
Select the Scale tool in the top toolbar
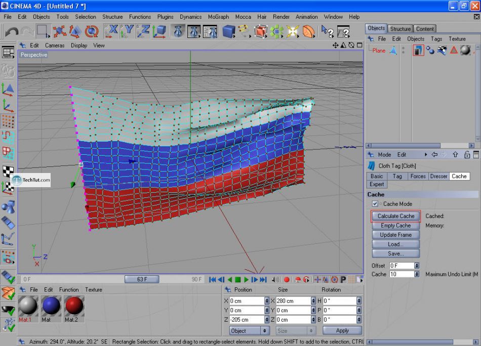click(x=75, y=32)
